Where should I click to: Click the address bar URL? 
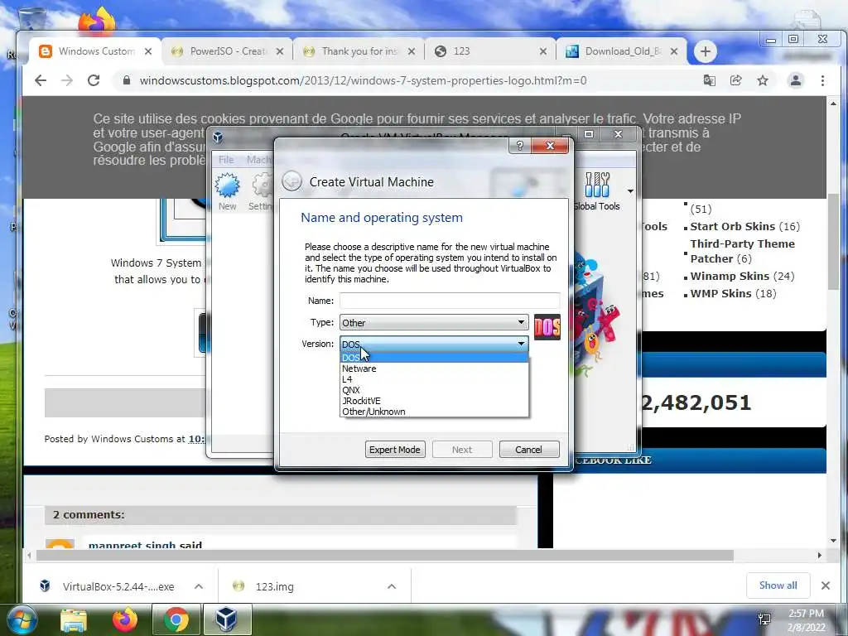tap(363, 80)
